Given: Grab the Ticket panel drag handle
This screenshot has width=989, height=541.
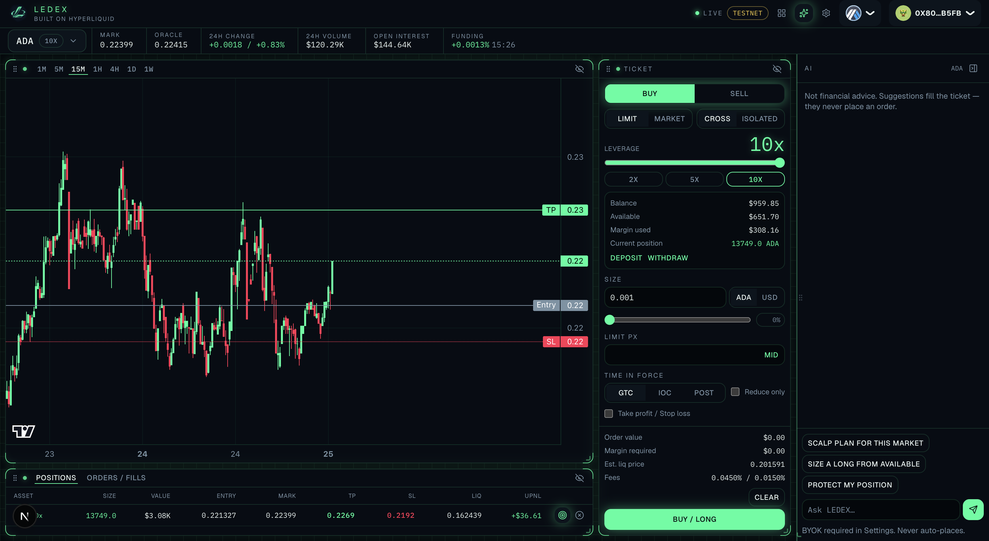Looking at the screenshot, I should click(x=608, y=69).
